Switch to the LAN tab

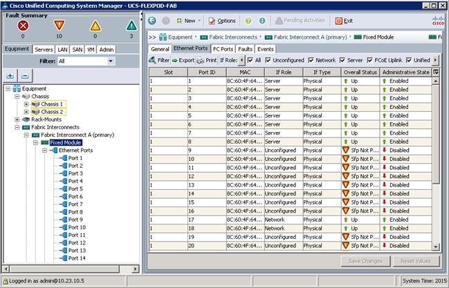(62, 50)
